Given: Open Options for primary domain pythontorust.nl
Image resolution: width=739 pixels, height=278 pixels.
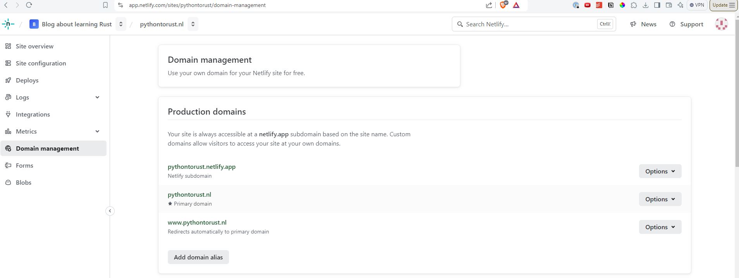Looking at the screenshot, I should (x=660, y=199).
